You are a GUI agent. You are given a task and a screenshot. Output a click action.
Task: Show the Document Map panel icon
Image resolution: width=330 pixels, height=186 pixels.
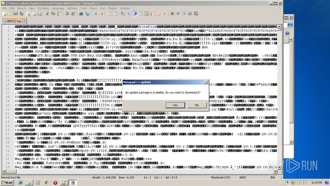tap(146, 14)
